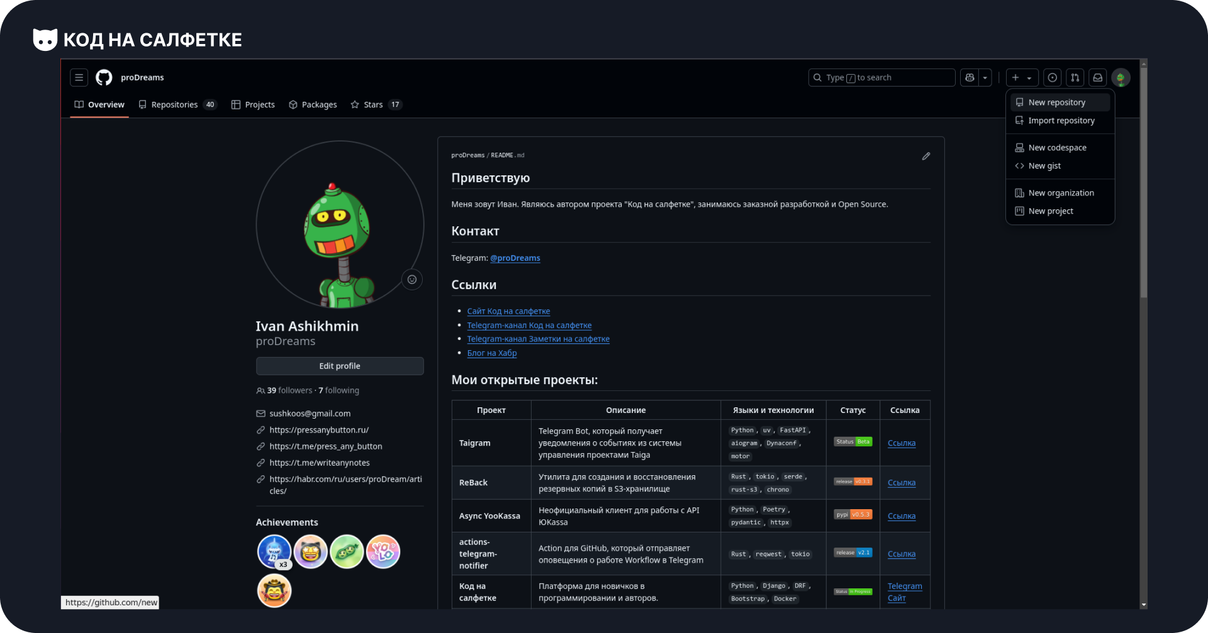This screenshot has width=1208, height=633.
Task: Switch to the Projects tab
Action: click(253, 104)
